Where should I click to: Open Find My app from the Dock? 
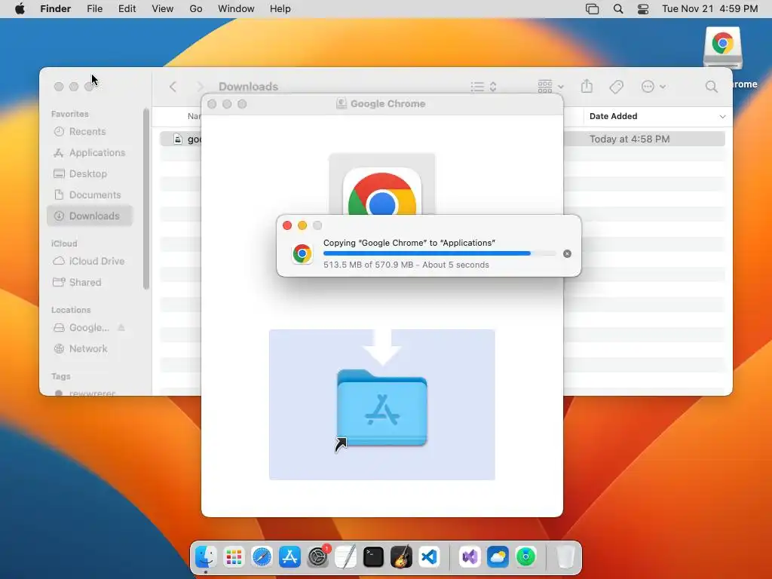pyautogui.click(x=525, y=557)
